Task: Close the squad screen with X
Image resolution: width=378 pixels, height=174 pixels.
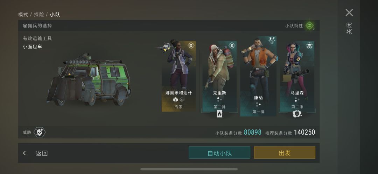Action: tap(349, 13)
